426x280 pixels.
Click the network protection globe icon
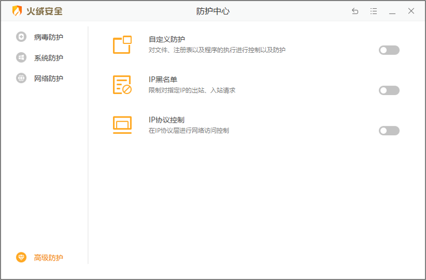click(21, 78)
